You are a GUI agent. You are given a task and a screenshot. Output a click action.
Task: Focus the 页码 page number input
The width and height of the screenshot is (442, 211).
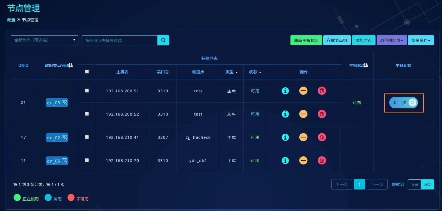pos(414,184)
